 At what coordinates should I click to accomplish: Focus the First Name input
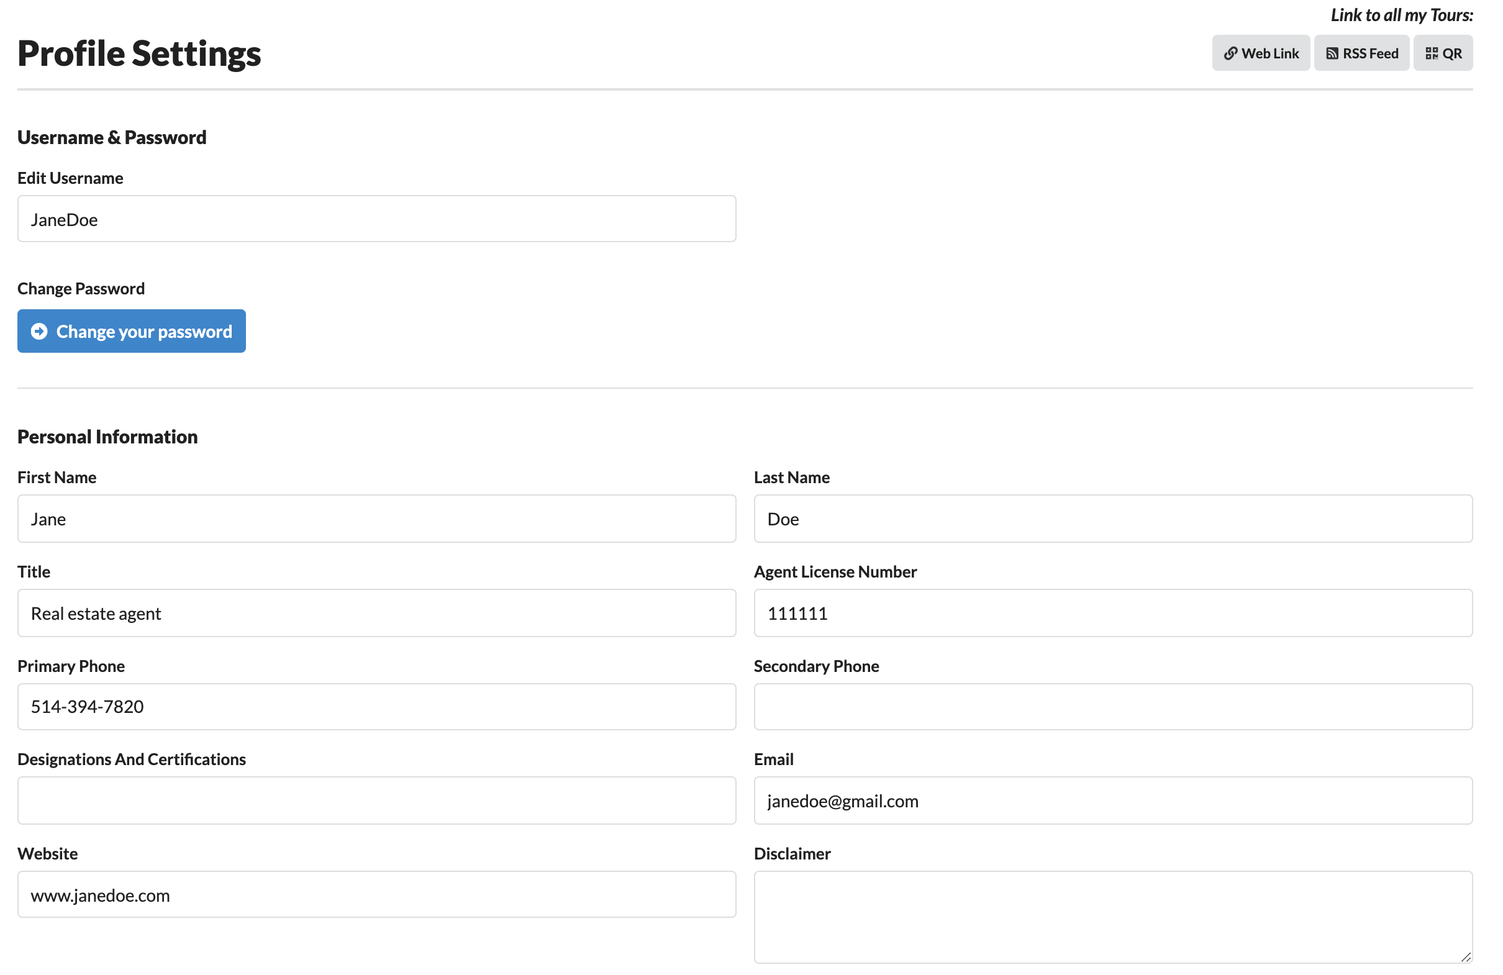click(376, 519)
